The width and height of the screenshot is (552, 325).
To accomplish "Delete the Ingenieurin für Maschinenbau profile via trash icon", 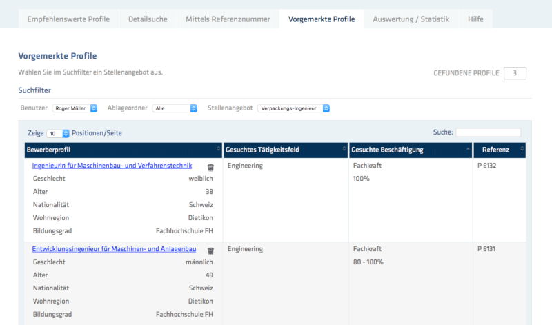I will pos(210,167).
